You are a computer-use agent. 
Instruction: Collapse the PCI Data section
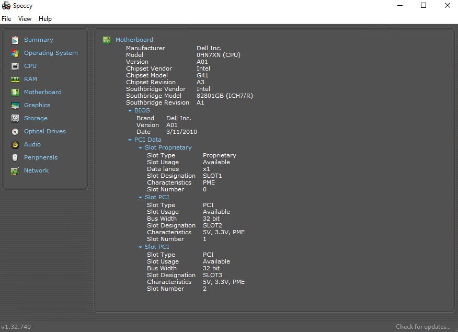tap(130, 140)
